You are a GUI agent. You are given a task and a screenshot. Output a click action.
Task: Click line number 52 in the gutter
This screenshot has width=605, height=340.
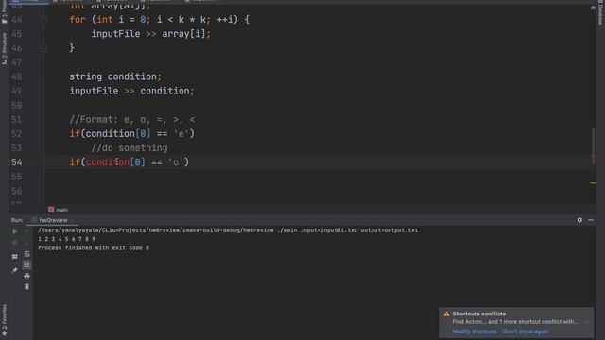(x=17, y=134)
